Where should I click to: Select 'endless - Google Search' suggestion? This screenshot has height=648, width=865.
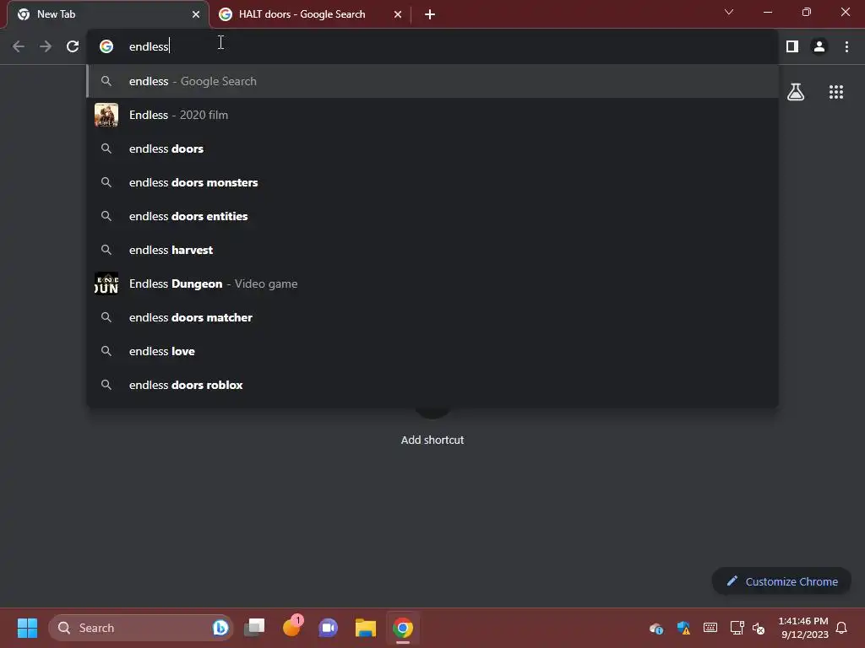click(x=432, y=81)
